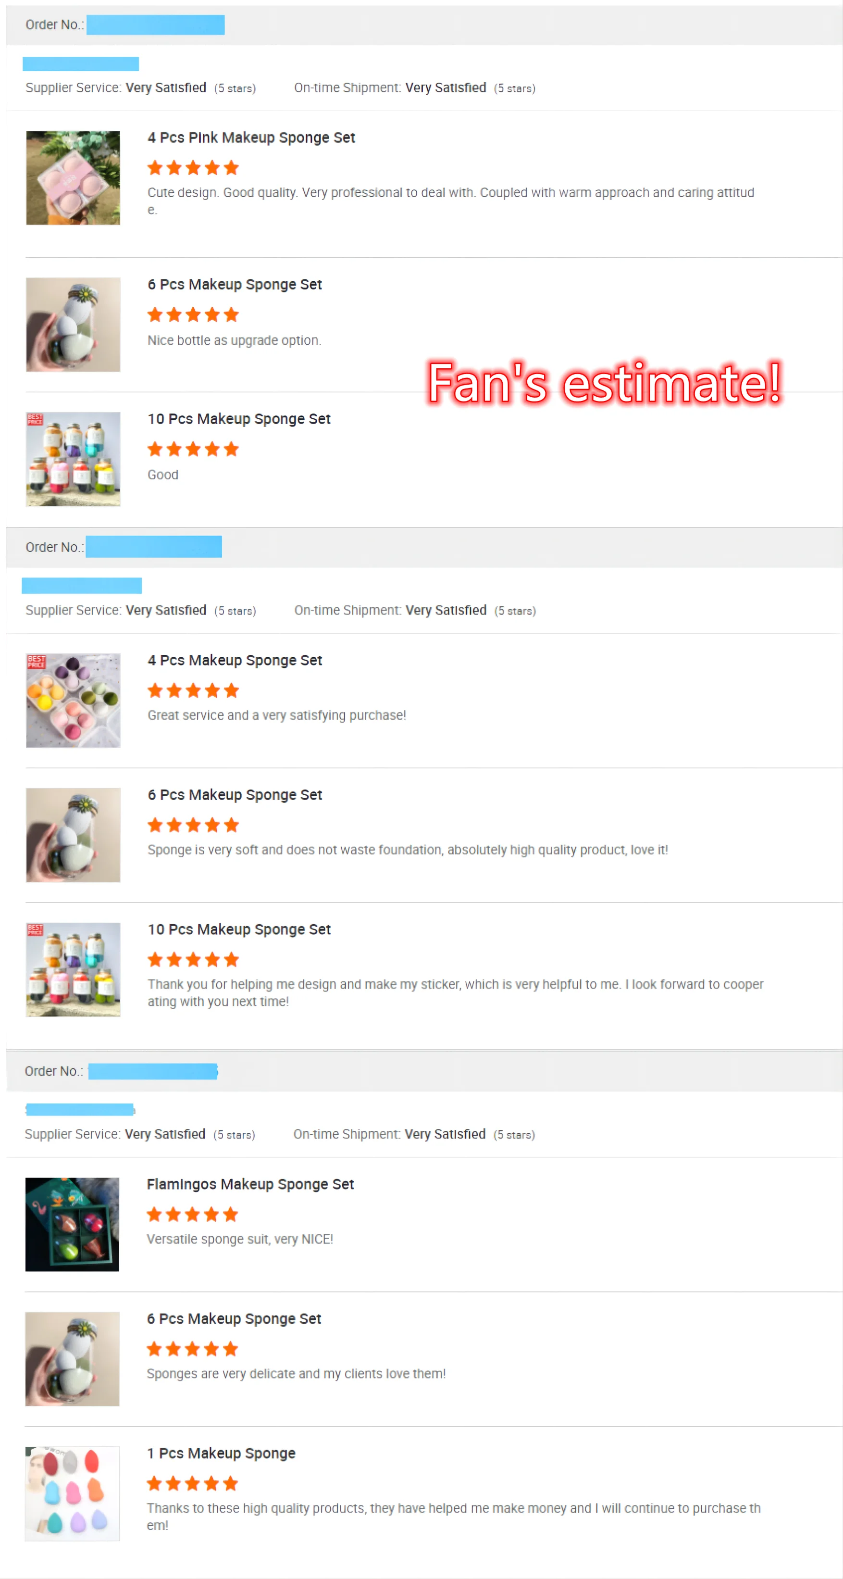Click the 1 Pcs Makeup Sponge title
Viewport: 843px width, 1579px height.
[x=221, y=1454]
